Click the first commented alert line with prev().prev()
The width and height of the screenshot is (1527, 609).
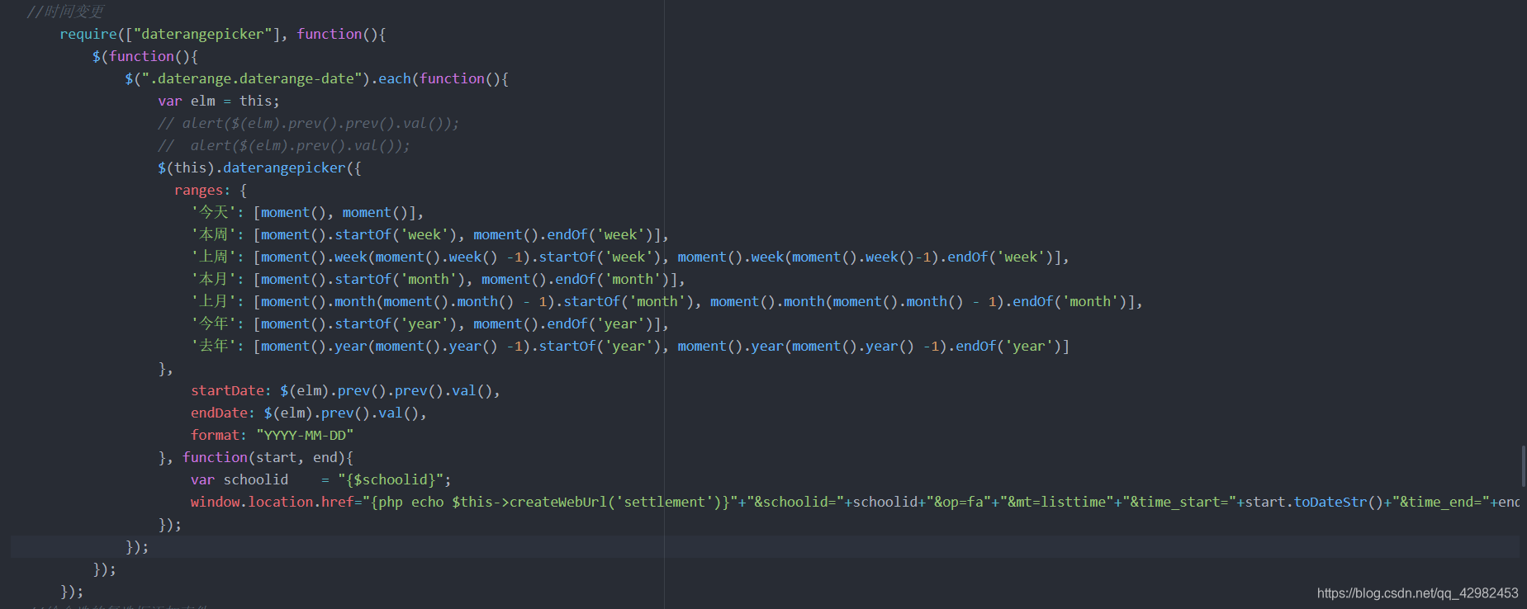click(x=309, y=123)
